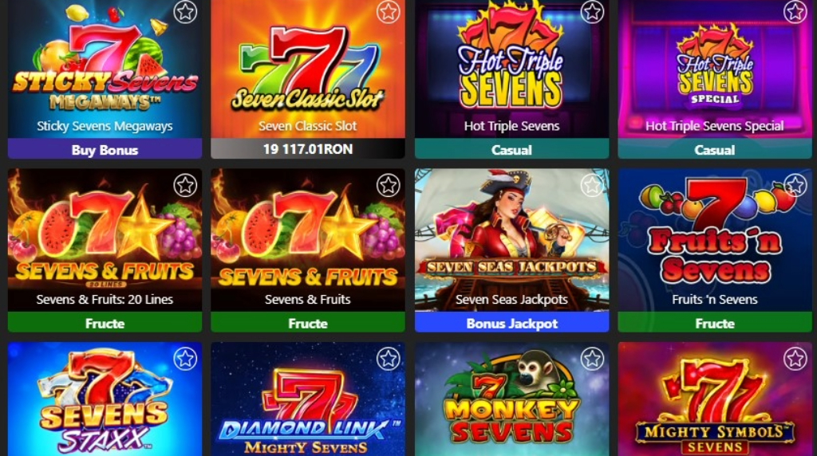Toggle favorite star on Seven Classic Slot
The width and height of the screenshot is (817, 456).
click(389, 11)
